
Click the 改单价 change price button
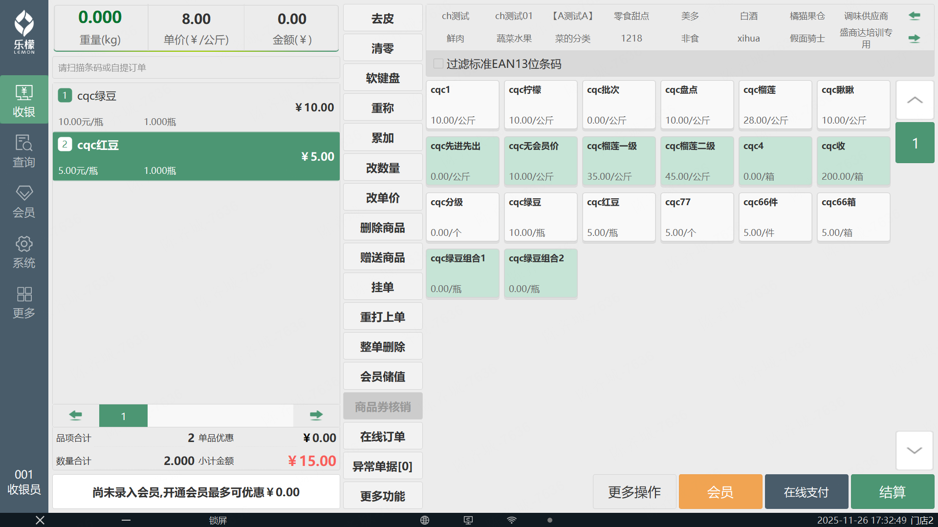pyautogui.click(x=383, y=198)
